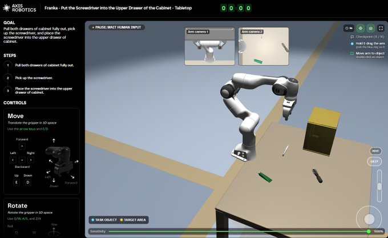Click the green block on the table
This screenshot has width=388, height=238.
pyautogui.click(x=265, y=176)
